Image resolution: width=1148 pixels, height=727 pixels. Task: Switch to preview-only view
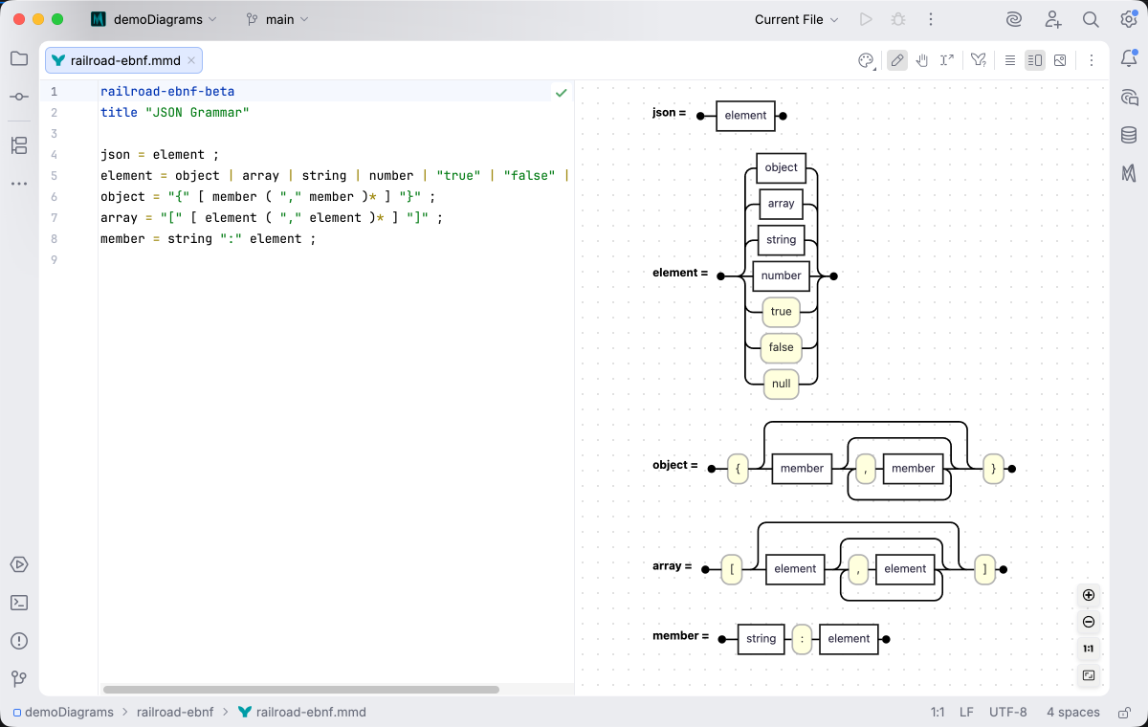(1060, 60)
